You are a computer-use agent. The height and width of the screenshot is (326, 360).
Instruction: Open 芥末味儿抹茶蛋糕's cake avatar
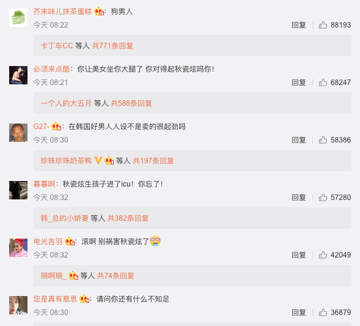tap(18, 18)
